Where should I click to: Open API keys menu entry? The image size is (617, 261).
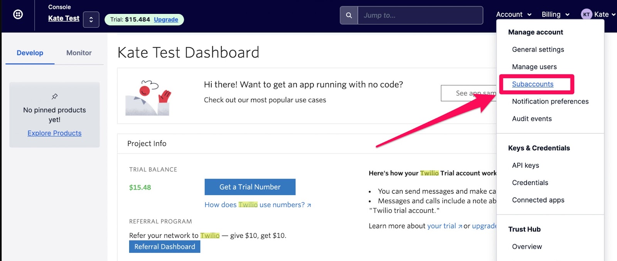coord(526,165)
